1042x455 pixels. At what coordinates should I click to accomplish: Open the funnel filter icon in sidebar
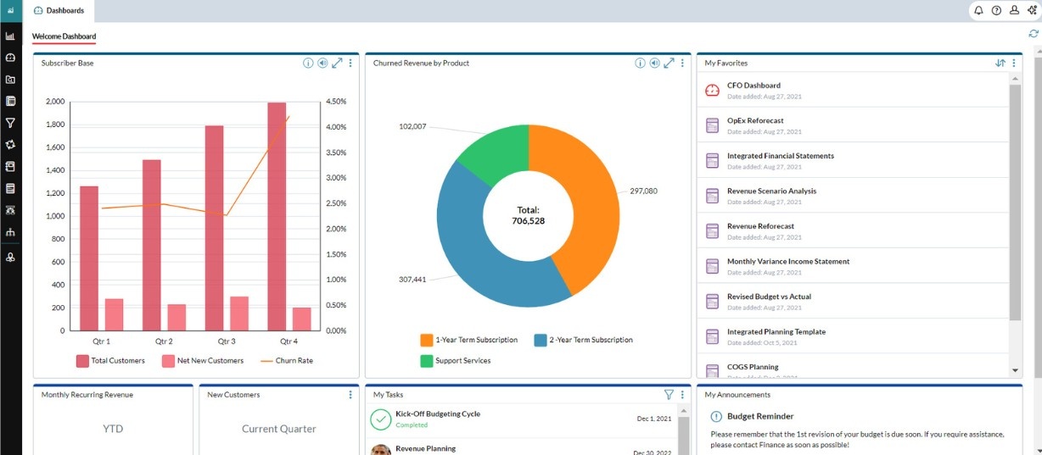[10, 123]
